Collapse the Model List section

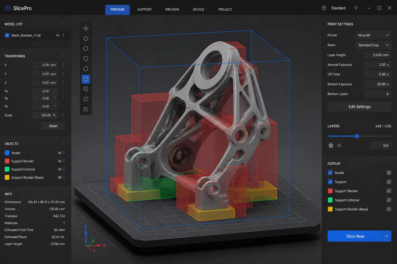click(x=63, y=24)
